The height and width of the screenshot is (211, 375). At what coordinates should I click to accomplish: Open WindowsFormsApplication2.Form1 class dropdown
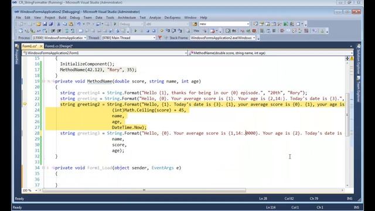point(105,53)
